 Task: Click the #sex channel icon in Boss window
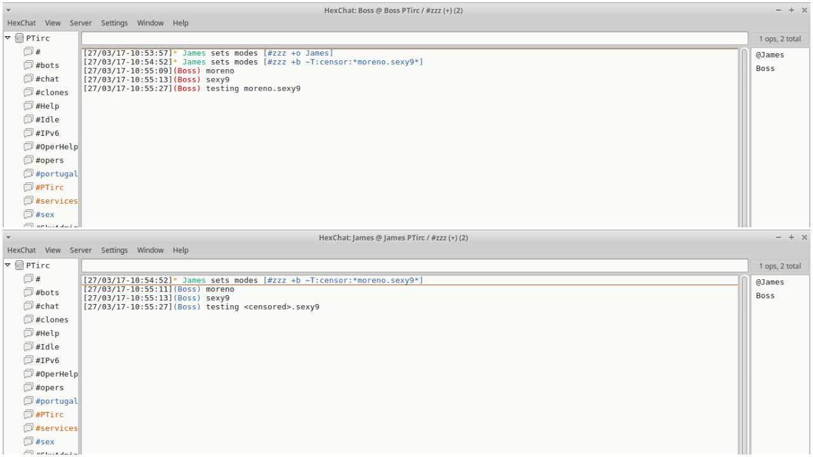(x=28, y=215)
